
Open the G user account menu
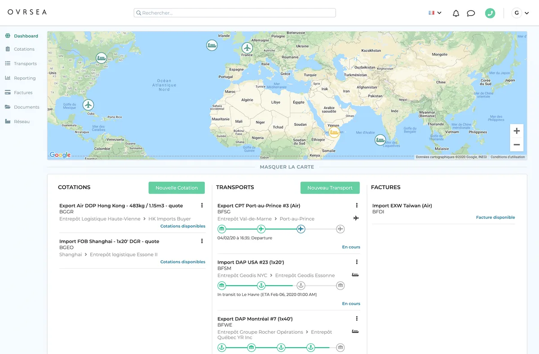click(521, 13)
